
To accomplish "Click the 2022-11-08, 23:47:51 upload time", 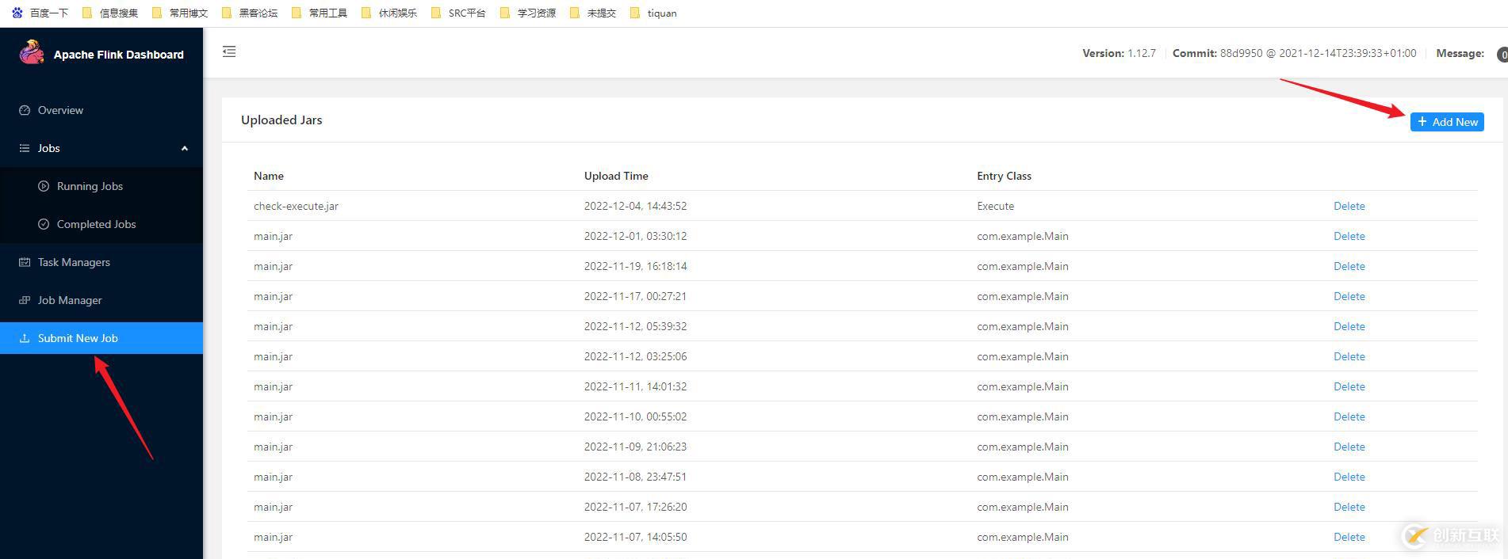I will click(635, 477).
